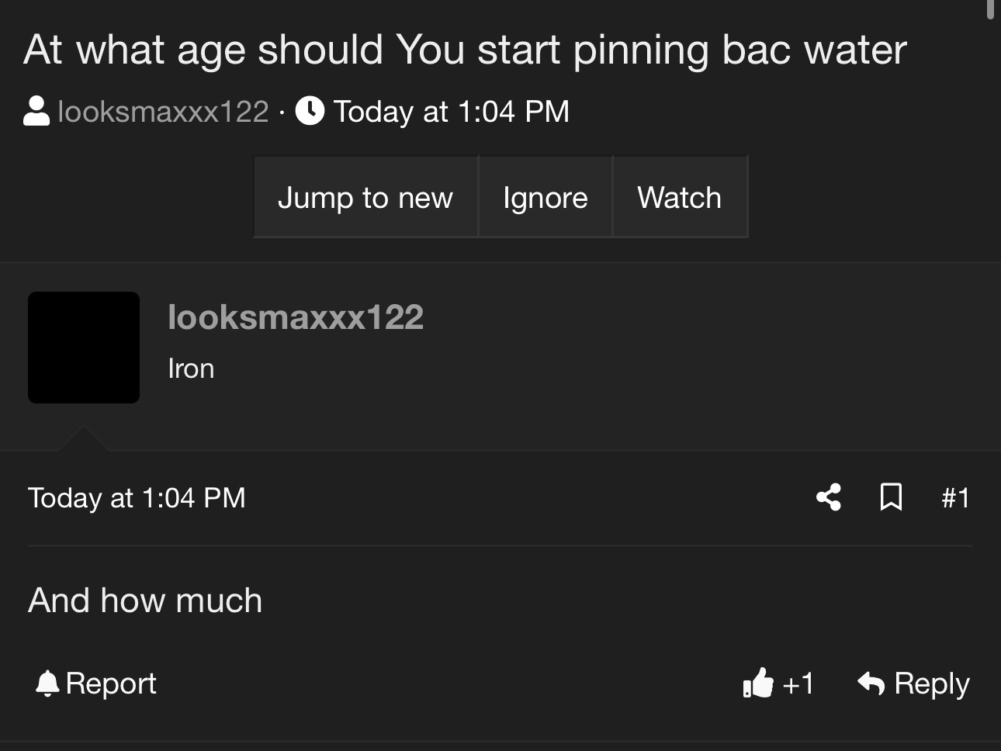Click the clock icon in thread header

(310, 111)
